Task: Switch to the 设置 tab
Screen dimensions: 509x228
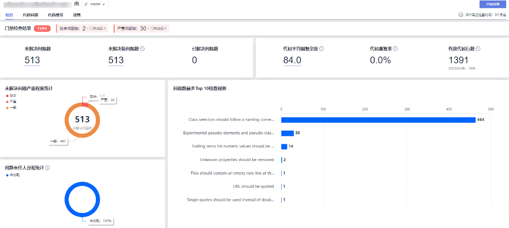Action: click(77, 15)
